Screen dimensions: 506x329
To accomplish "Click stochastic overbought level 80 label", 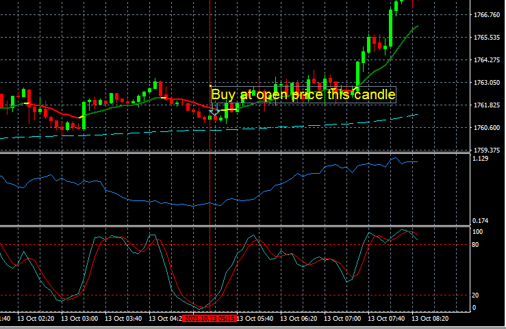I will pos(475,245).
